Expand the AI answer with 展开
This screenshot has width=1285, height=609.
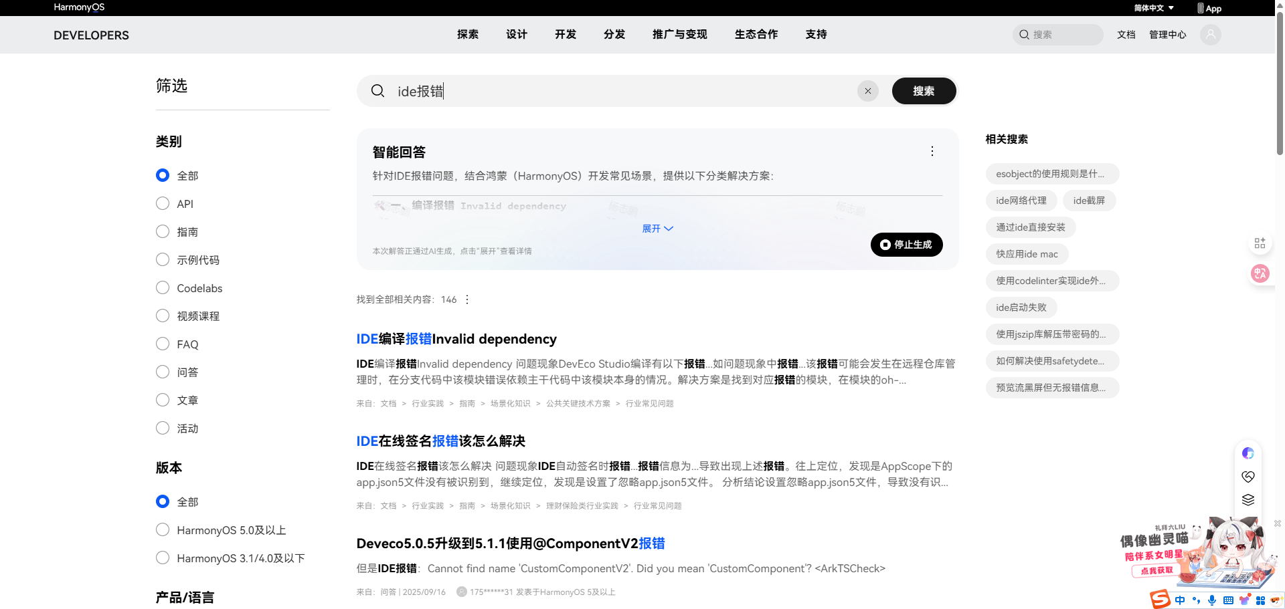[x=657, y=229]
